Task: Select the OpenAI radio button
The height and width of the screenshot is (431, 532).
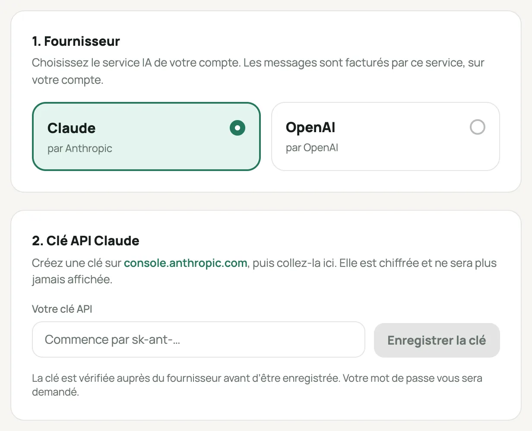Action: pos(477,127)
